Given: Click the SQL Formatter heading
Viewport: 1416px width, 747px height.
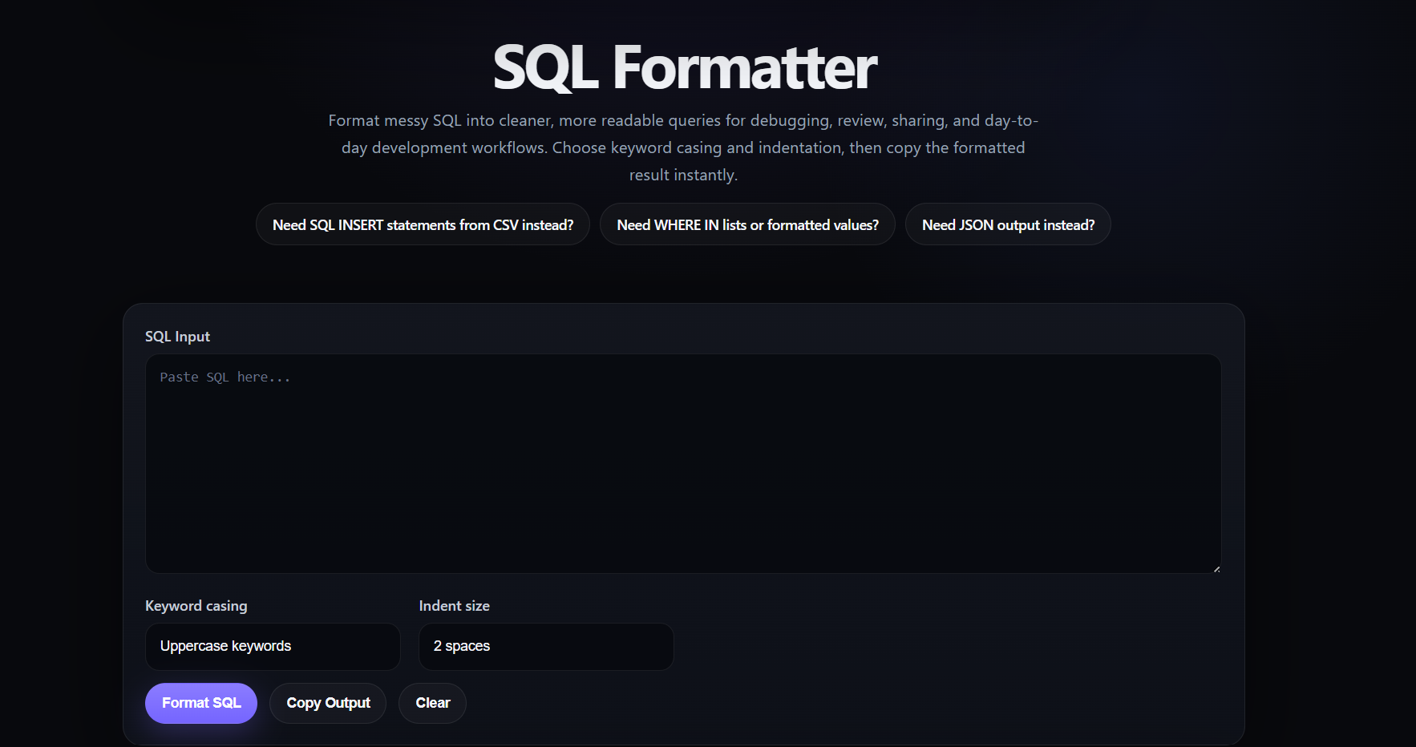Looking at the screenshot, I should coord(684,67).
